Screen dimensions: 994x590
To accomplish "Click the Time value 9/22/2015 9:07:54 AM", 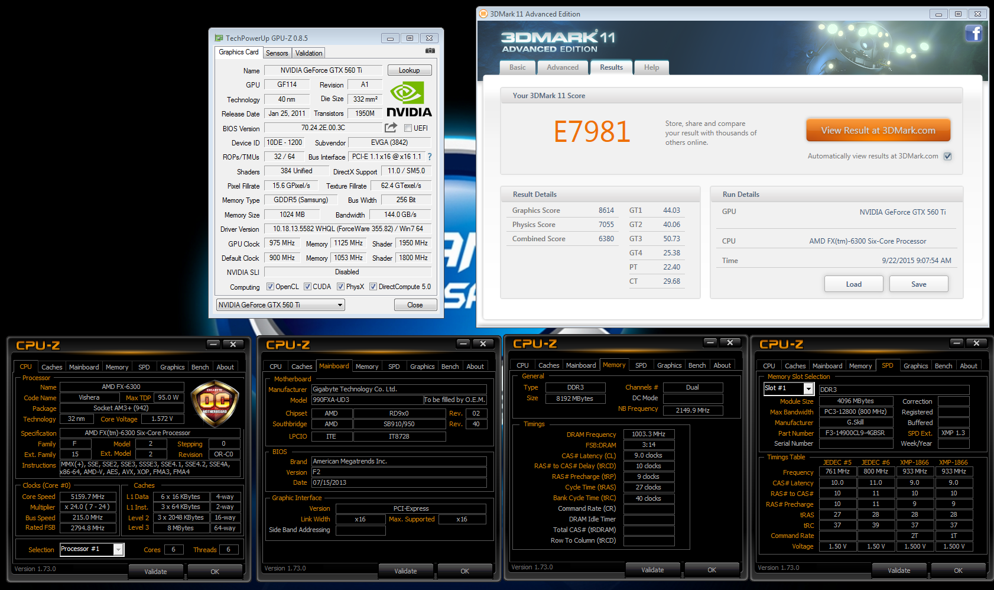I will click(917, 261).
